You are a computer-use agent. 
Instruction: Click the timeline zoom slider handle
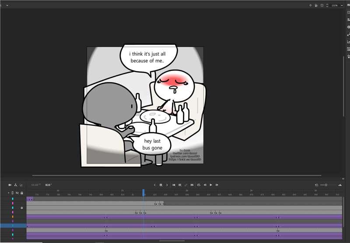point(326,185)
